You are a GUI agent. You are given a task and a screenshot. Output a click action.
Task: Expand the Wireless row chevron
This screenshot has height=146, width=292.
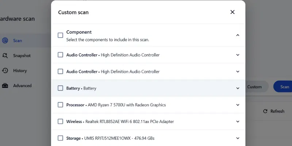point(238,122)
